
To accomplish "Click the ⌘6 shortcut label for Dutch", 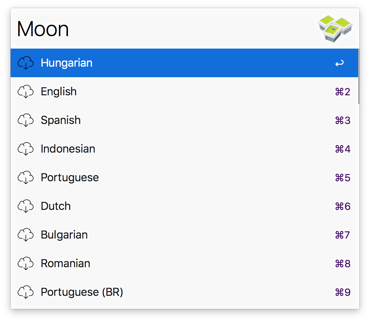I will click(343, 206).
